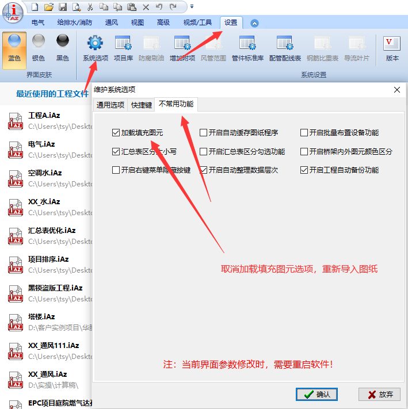
Task: Click the save icon in quick toolbar
Action: tap(62, 7)
